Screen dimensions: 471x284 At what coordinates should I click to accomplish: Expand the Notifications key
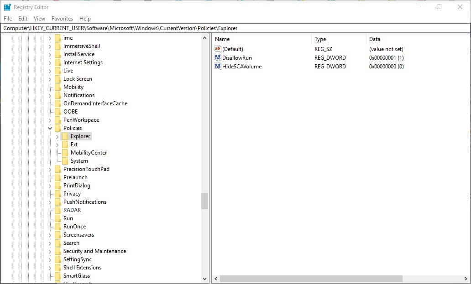pyautogui.click(x=50, y=95)
